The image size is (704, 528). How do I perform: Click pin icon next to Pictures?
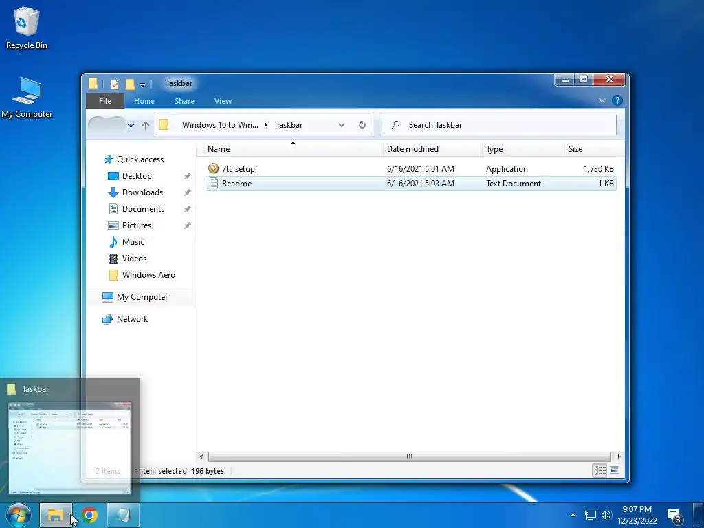[x=188, y=225]
